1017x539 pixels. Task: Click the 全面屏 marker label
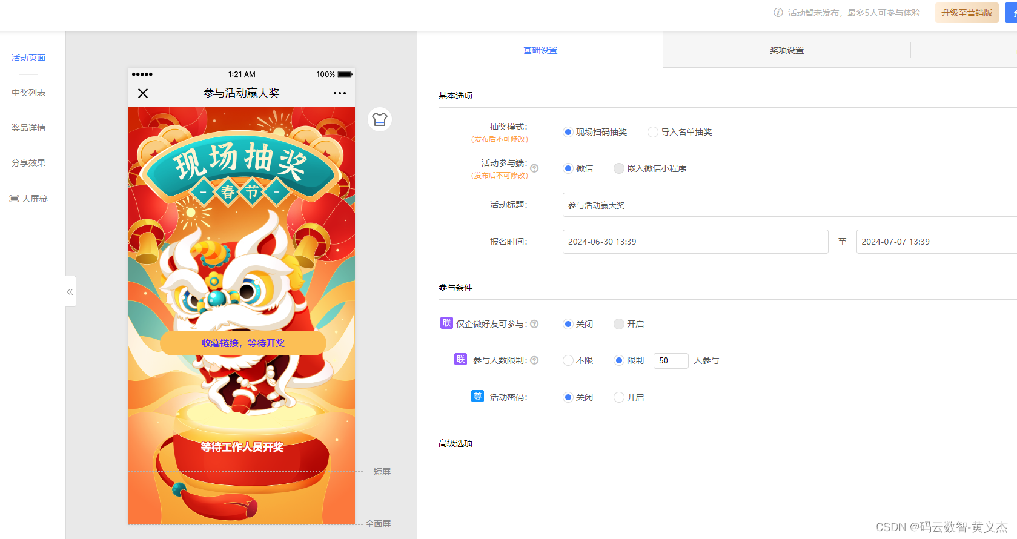[378, 524]
